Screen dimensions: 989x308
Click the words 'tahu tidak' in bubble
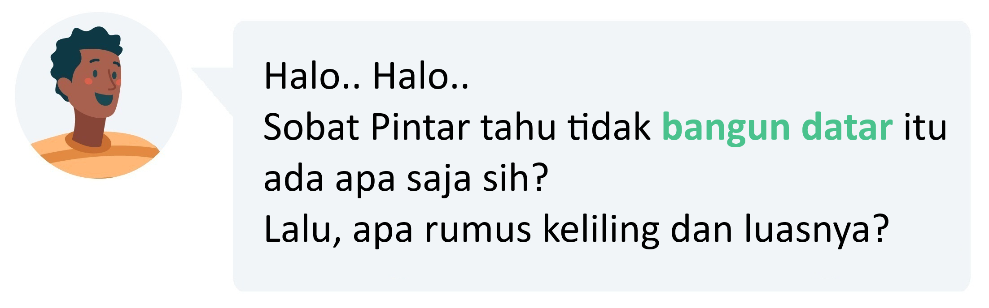[565, 127]
